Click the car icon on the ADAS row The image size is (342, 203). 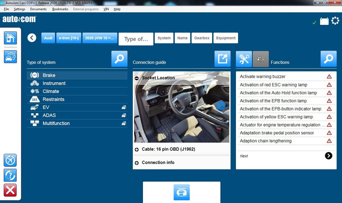point(124,116)
